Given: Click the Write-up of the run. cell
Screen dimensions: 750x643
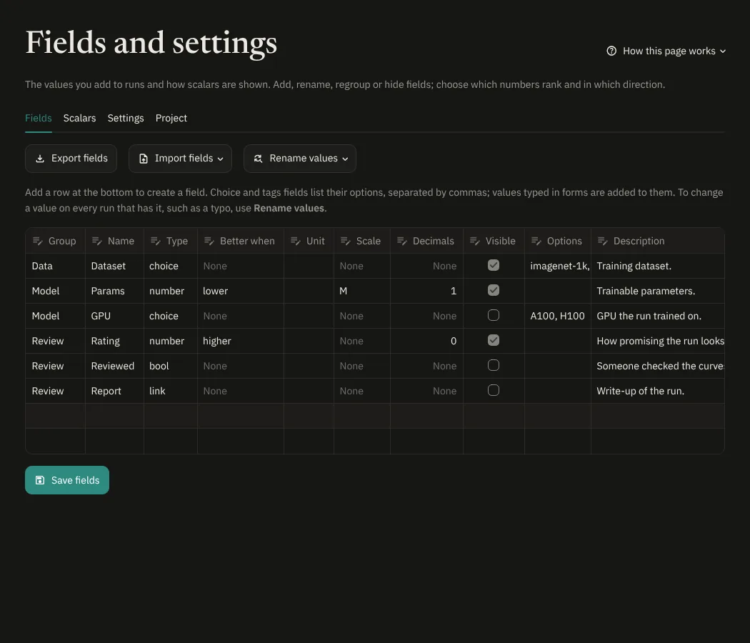Looking at the screenshot, I should 658,391.
